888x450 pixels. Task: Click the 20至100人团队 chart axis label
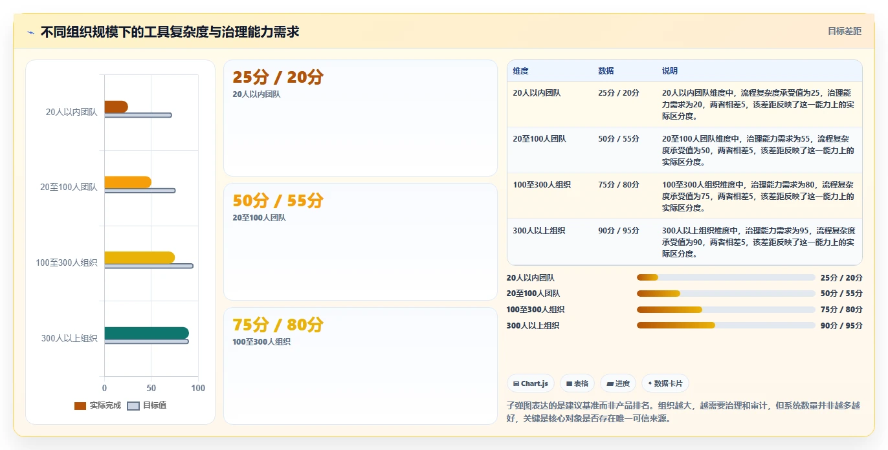tap(69, 187)
